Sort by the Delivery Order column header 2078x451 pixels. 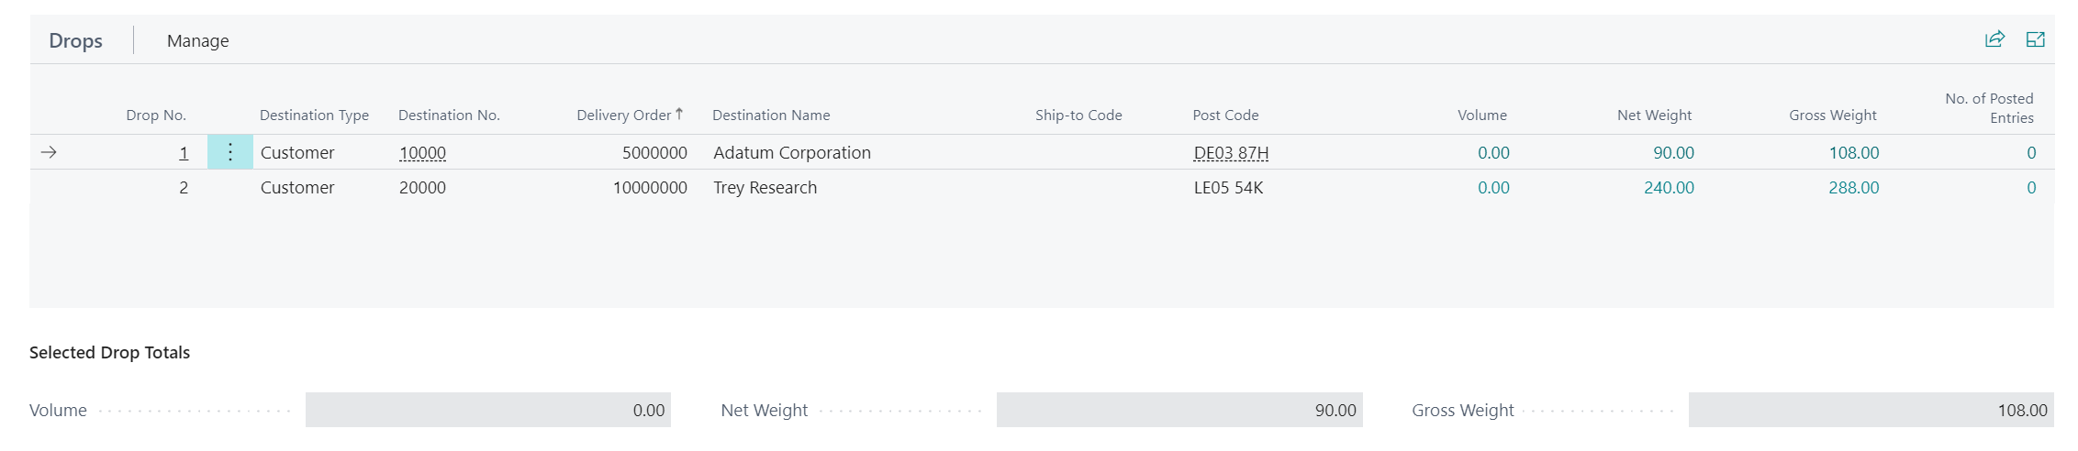click(x=623, y=115)
